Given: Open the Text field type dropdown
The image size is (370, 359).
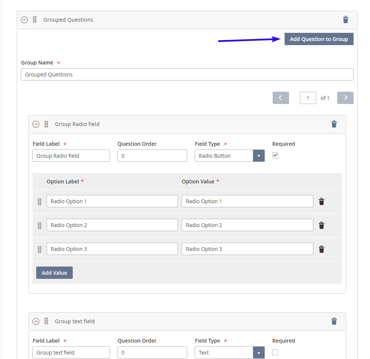Looking at the screenshot, I should 258,353.
